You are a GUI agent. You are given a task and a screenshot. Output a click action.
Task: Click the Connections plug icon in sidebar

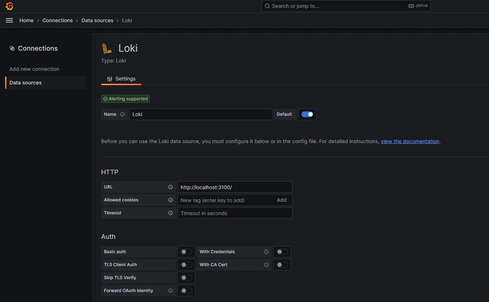point(12,48)
